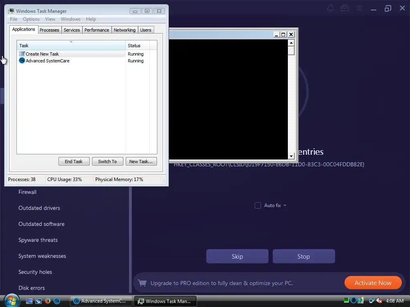Switch to the Performance tab
Image resolution: width=410 pixels, height=307 pixels.
click(97, 30)
